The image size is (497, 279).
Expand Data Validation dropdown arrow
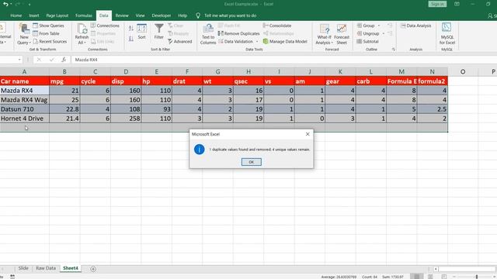[x=257, y=41]
